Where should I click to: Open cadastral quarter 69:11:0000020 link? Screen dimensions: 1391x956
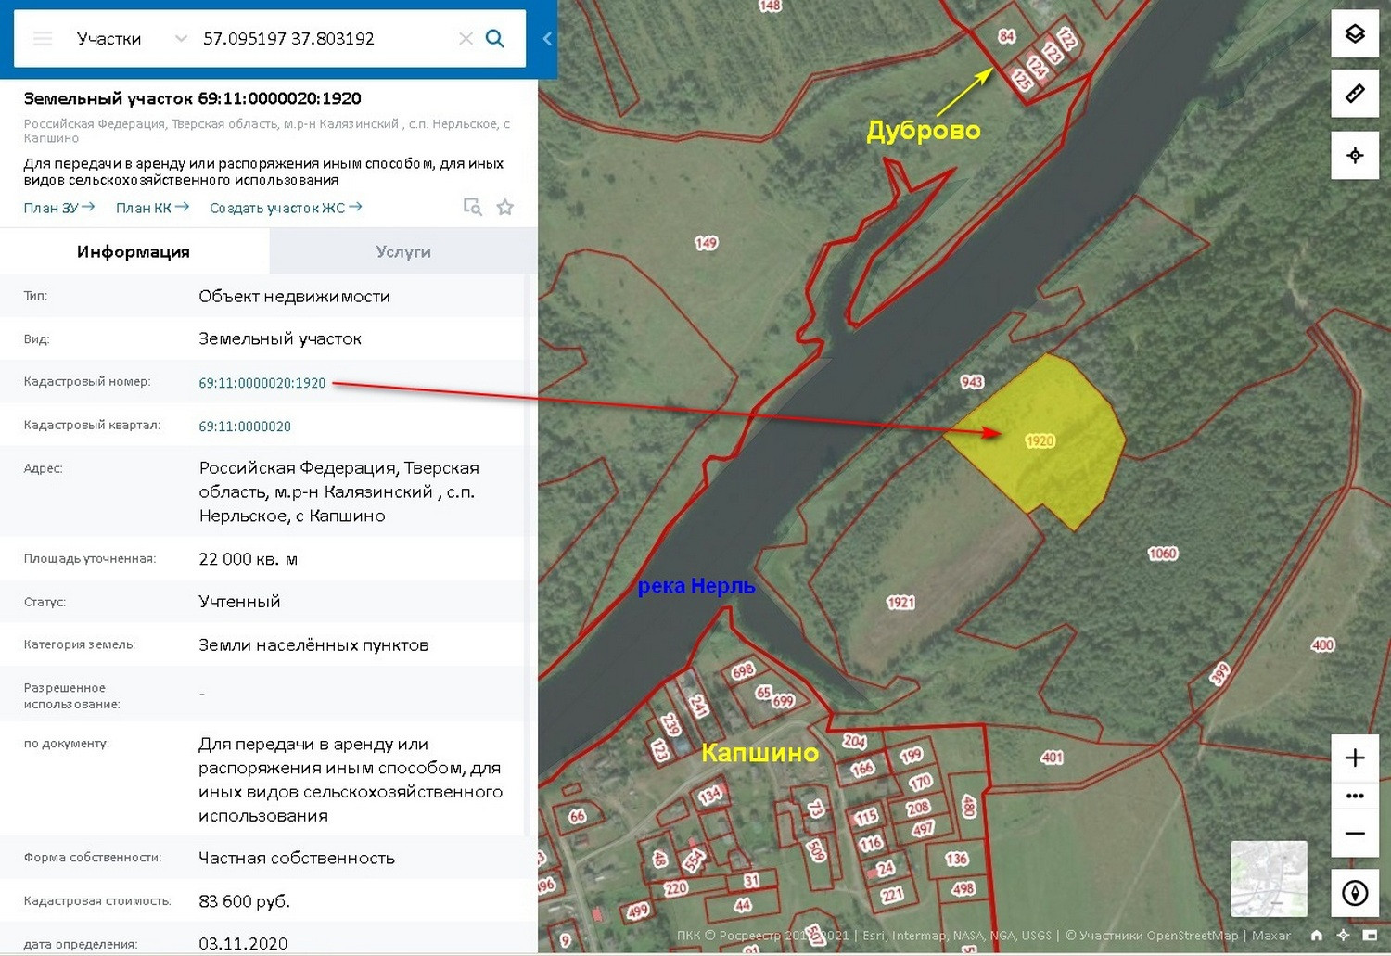click(245, 427)
